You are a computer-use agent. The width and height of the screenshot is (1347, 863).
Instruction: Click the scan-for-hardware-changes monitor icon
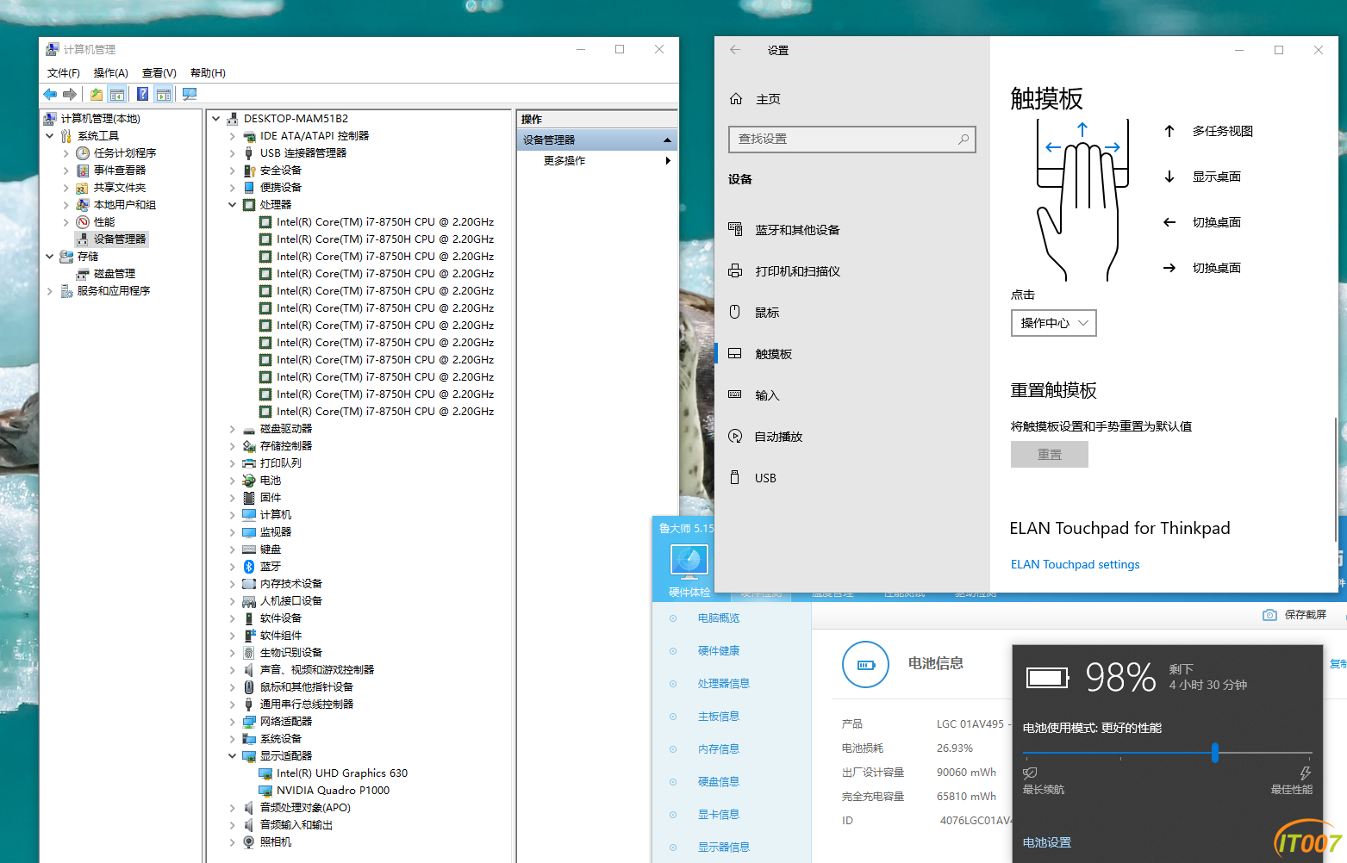190,94
